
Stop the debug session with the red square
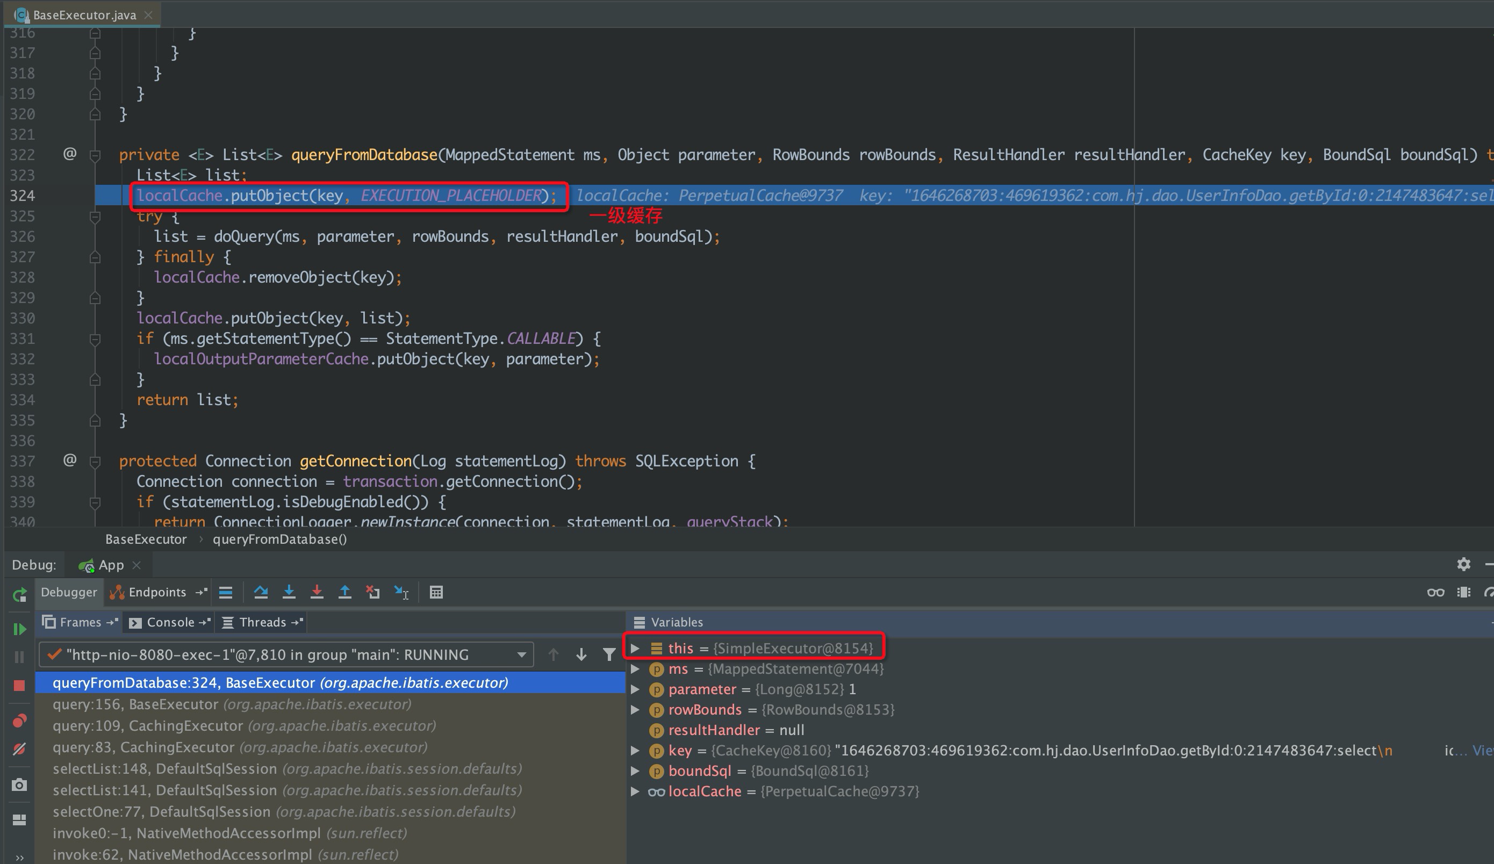[x=19, y=686]
